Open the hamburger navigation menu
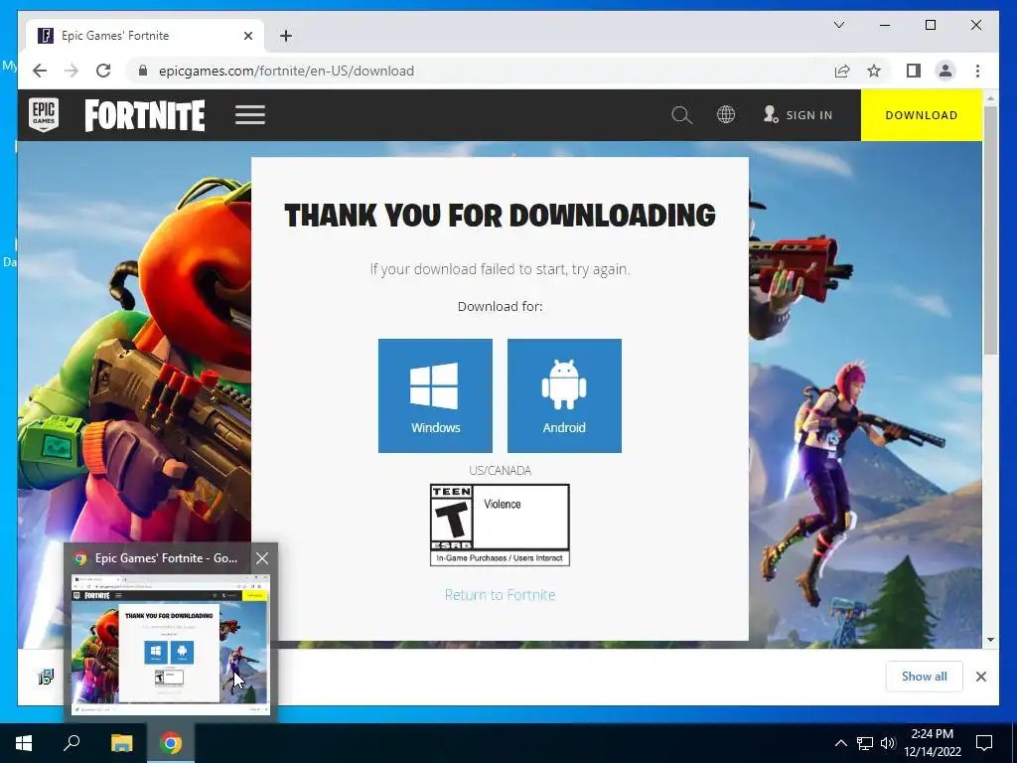 pyautogui.click(x=249, y=115)
